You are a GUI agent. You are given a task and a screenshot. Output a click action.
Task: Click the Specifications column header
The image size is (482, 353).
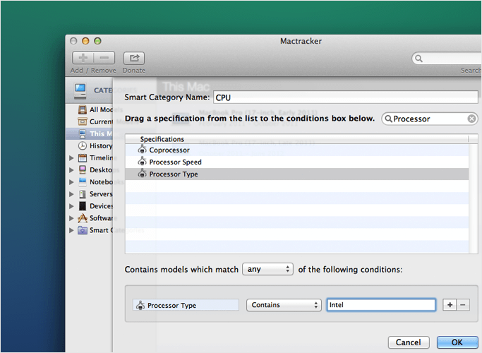296,139
